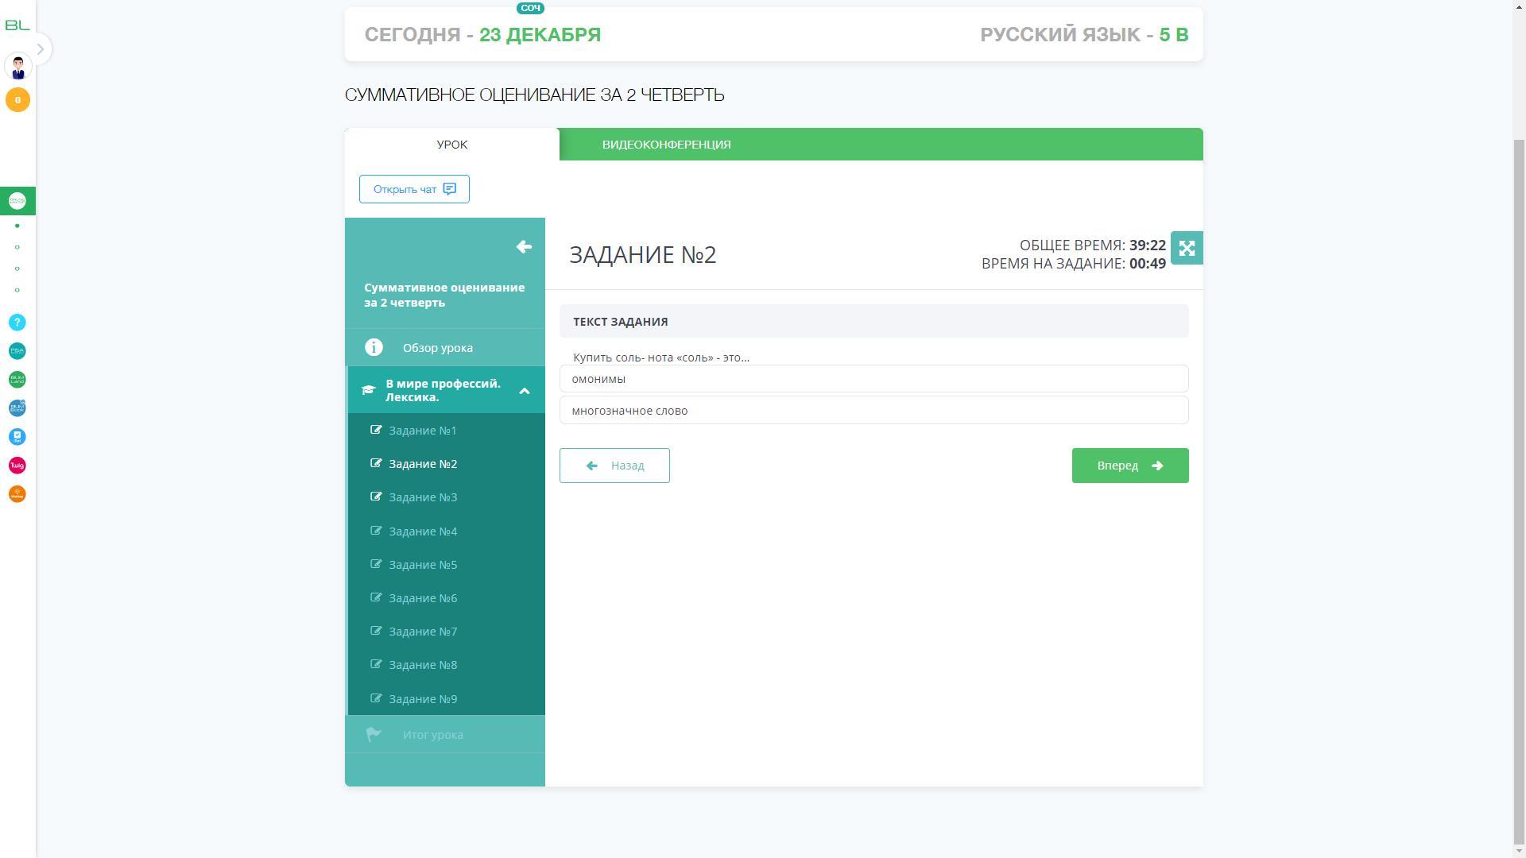Collapse lesson panel with back arrow
The image size is (1526, 858).
point(524,247)
